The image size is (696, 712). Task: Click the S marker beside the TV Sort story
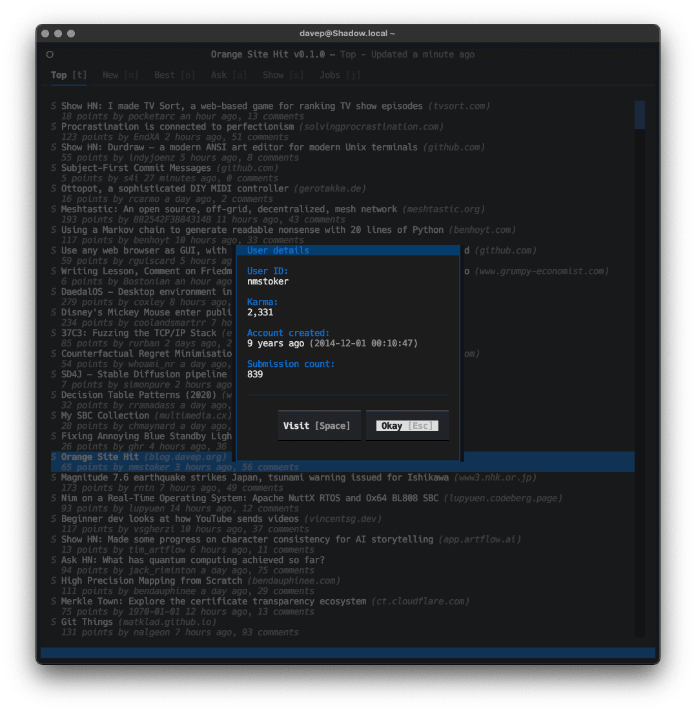(53, 106)
